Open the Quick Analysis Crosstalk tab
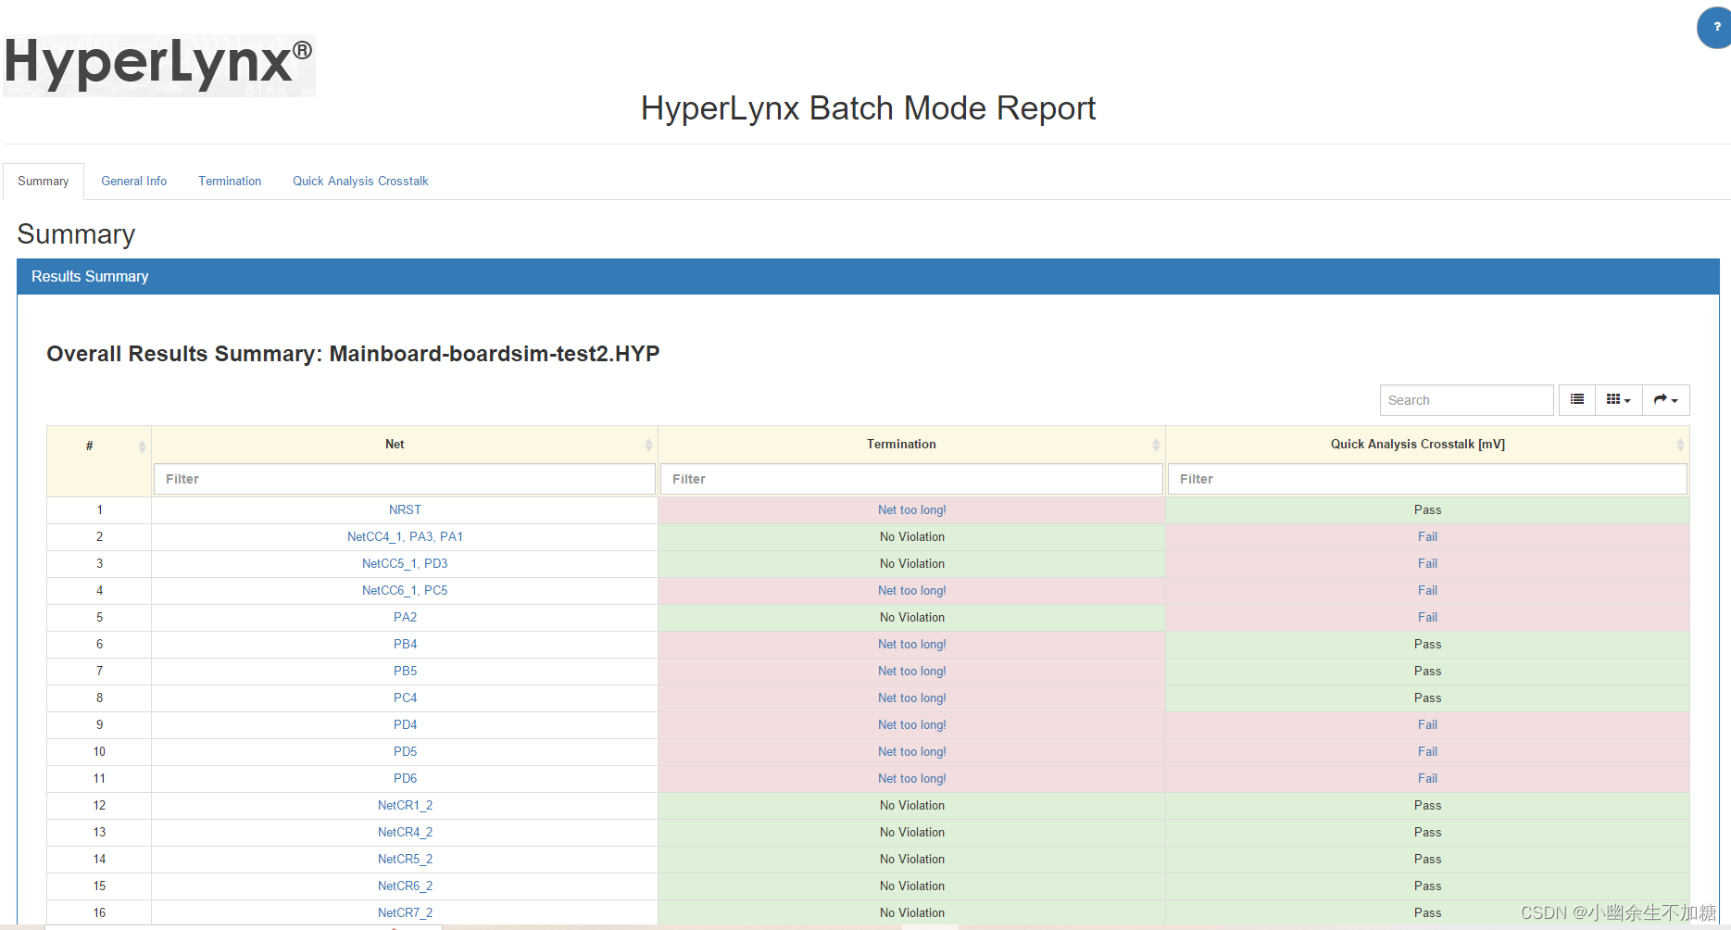 pyautogui.click(x=360, y=181)
